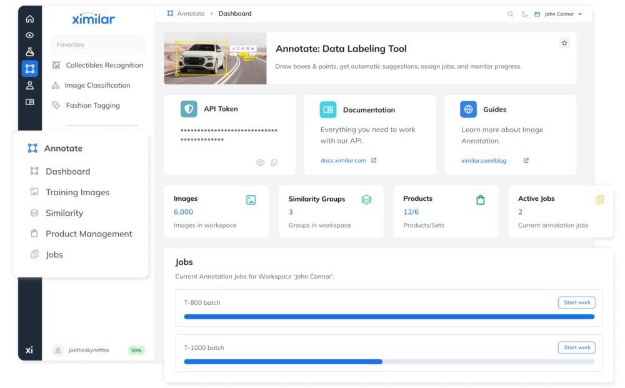625x388 pixels.
Task: Select Training Images in the Annotate menu
Action: [x=77, y=192]
